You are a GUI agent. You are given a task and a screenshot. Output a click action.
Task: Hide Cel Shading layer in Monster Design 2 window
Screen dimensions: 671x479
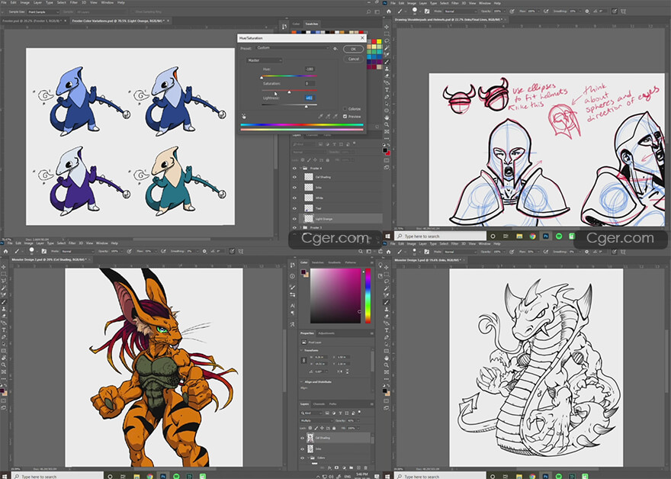click(x=303, y=438)
